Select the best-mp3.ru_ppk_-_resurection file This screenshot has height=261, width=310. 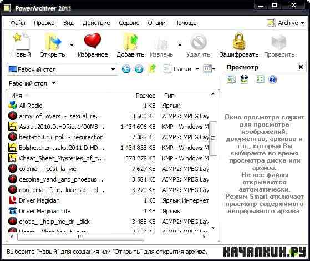pos(61,137)
